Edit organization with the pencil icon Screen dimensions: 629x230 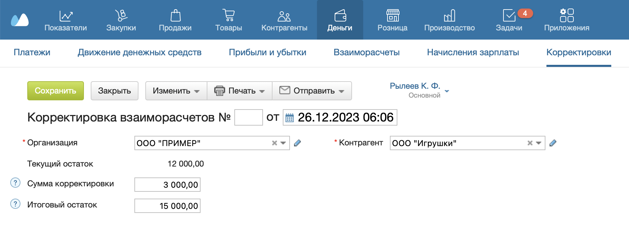pyautogui.click(x=297, y=143)
